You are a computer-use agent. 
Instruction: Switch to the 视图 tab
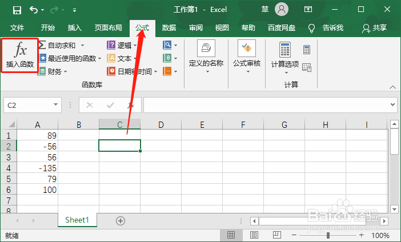tap(222, 27)
